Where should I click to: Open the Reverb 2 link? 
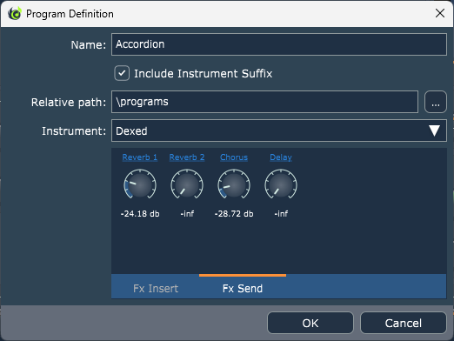click(x=187, y=157)
